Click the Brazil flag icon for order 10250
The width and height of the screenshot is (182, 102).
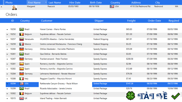[x=22, y=29]
